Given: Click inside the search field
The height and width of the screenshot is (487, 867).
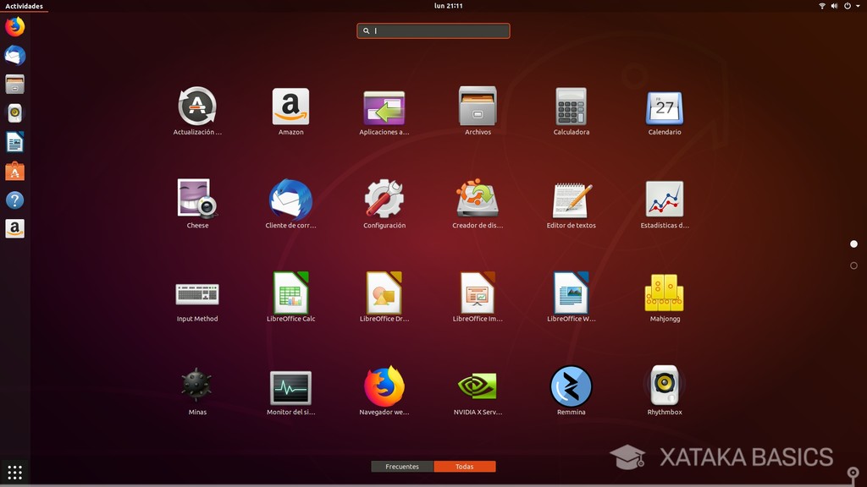Looking at the screenshot, I should click(x=433, y=30).
